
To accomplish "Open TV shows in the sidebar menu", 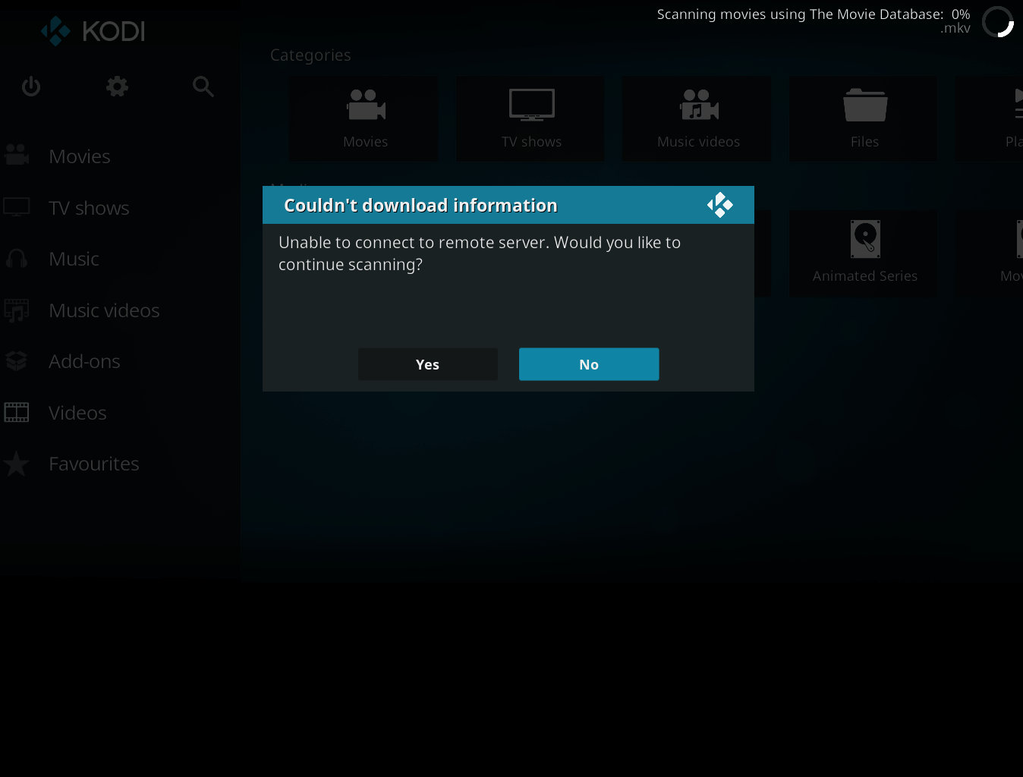I will pos(89,208).
